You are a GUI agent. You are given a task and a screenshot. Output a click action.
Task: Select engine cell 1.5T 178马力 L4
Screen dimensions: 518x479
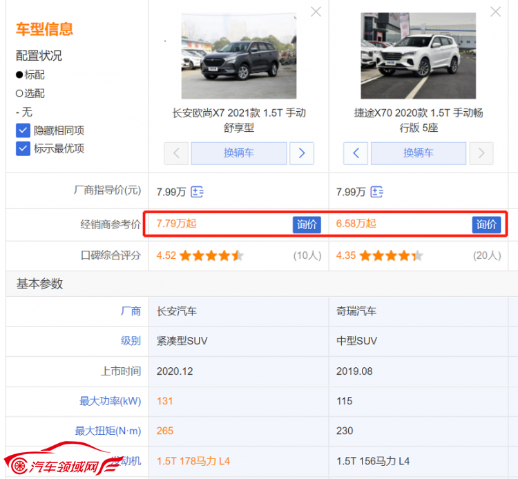pos(239,461)
